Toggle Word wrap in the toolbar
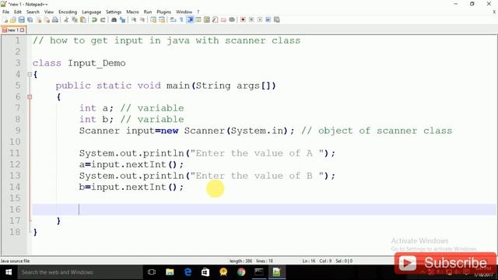Image resolution: width=498 pixels, height=280 pixels. (173, 19)
